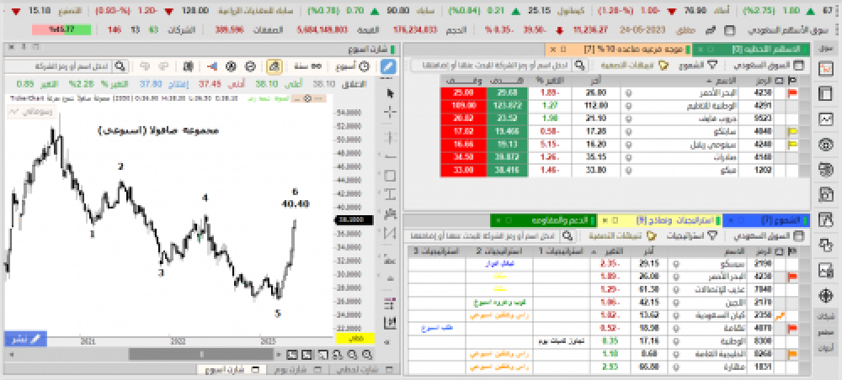Select the arrow pointer tool in the drawing toolbar
This screenshot has width=842, height=380.
pyautogui.click(x=389, y=92)
